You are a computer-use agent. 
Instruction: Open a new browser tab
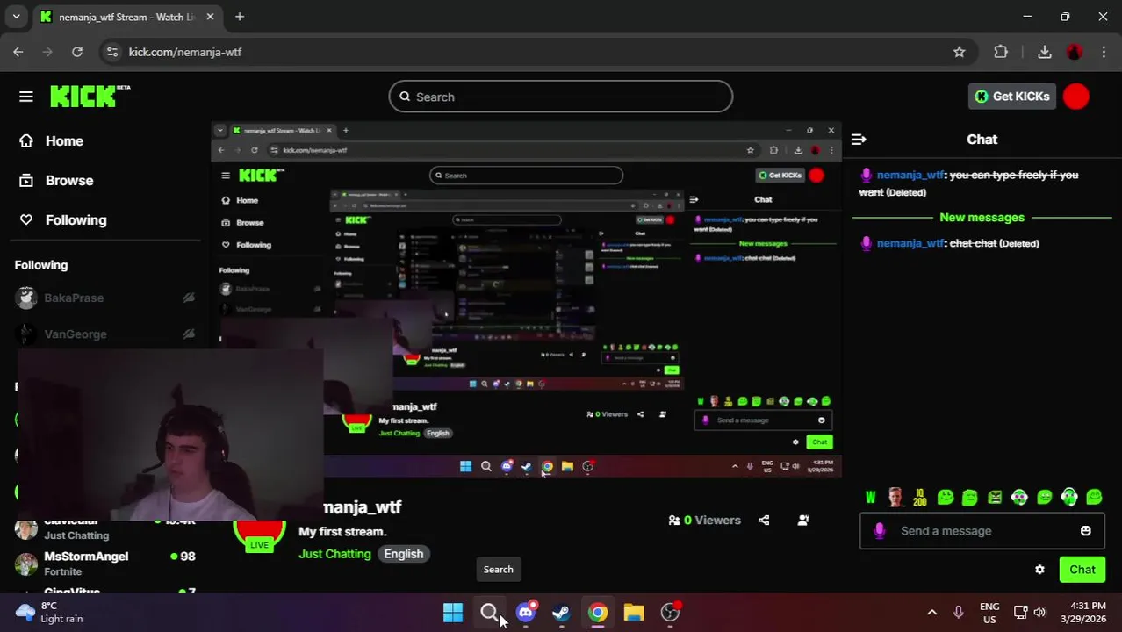(x=239, y=17)
